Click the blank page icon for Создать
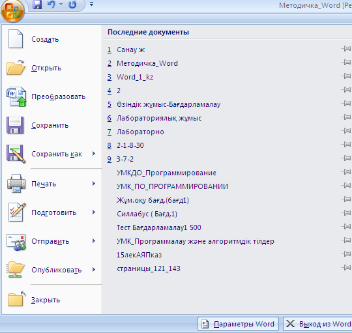 (16, 39)
